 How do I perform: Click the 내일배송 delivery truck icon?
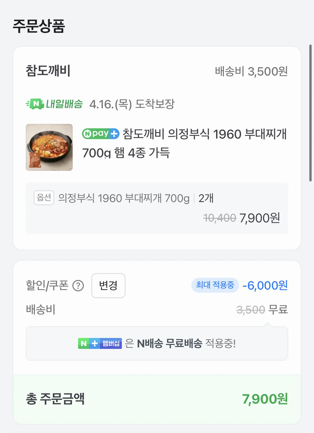35,104
